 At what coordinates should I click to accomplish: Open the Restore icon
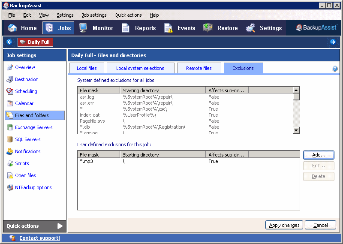208,27
